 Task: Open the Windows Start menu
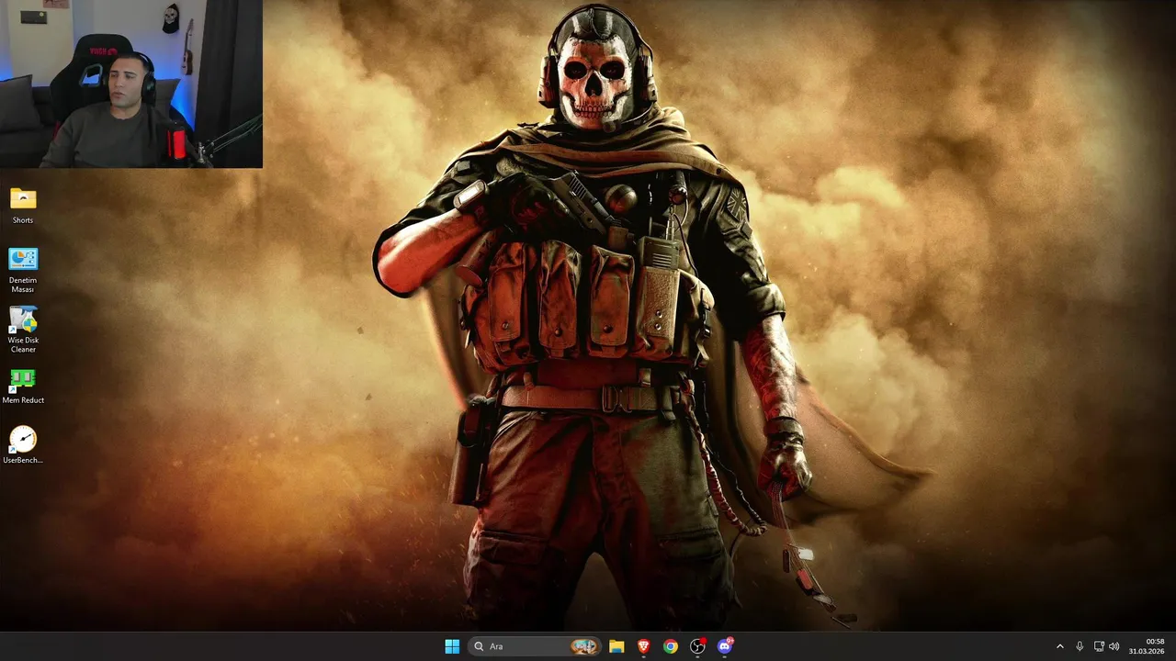click(x=452, y=646)
